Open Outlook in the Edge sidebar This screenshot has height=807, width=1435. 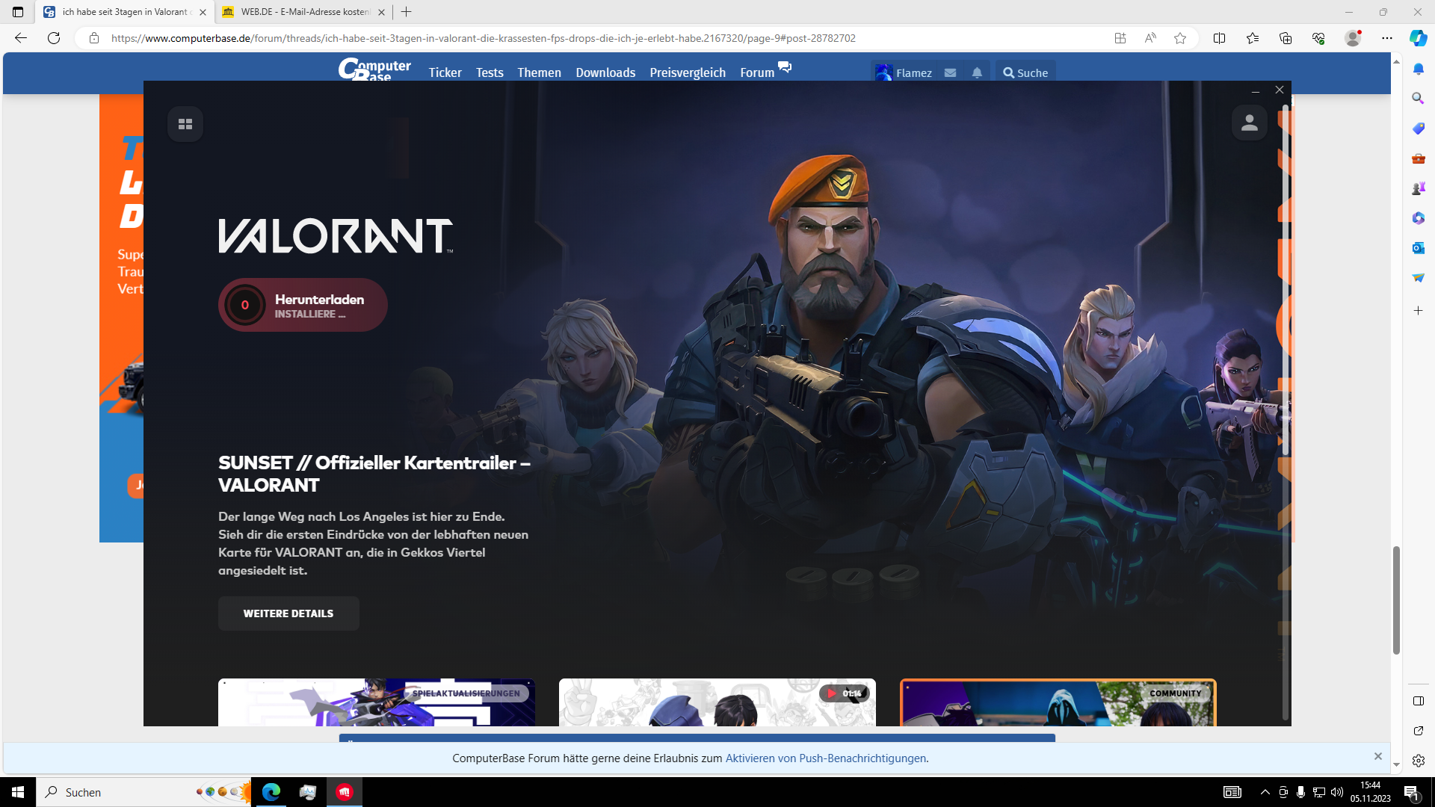click(x=1418, y=248)
